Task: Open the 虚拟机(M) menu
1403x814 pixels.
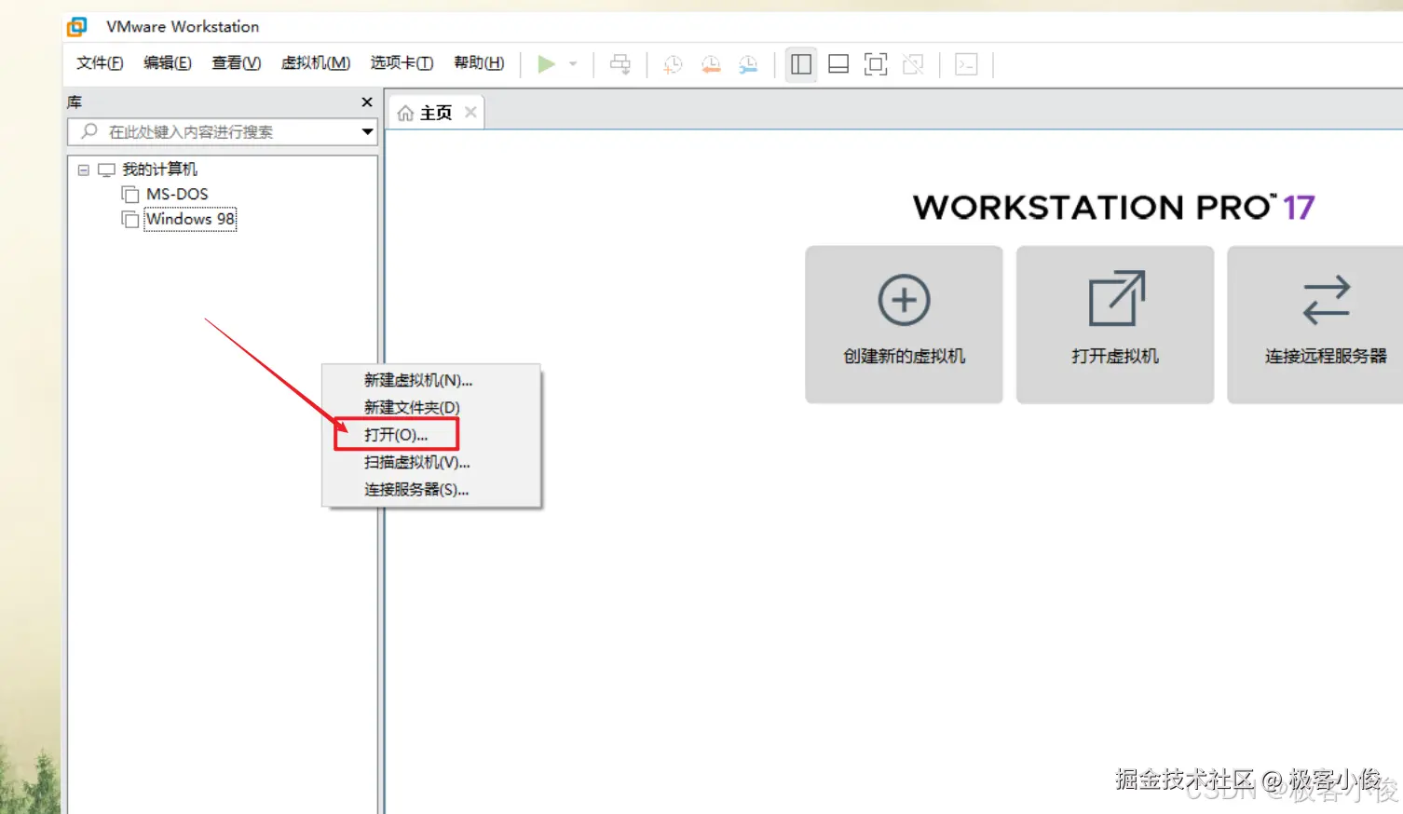Action: point(316,62)
